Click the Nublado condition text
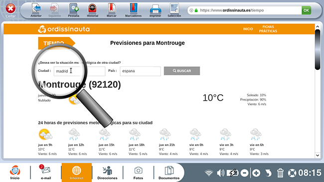 point(44,100)
